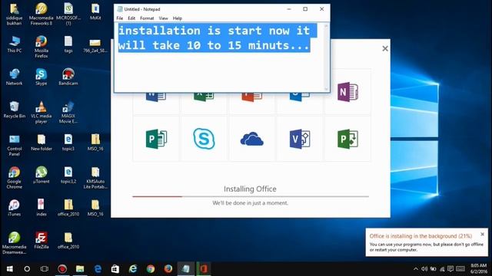The width and height of the screenshot is (492, 276).
Task: Click the OneNote icon in the Office installer
Action: pos(347,92)
